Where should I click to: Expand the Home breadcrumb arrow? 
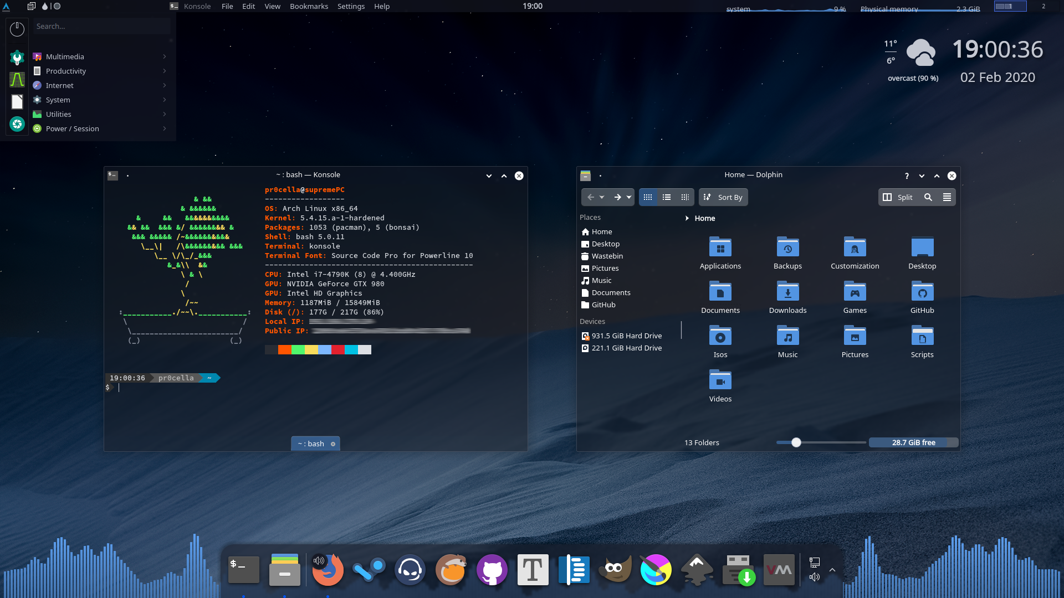pos(687,218)
